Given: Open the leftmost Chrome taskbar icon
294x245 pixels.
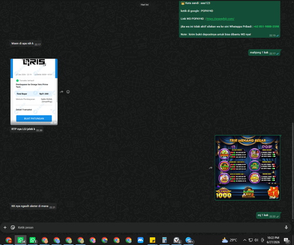Looking at the screenshot, I should [x=9, y=240].
